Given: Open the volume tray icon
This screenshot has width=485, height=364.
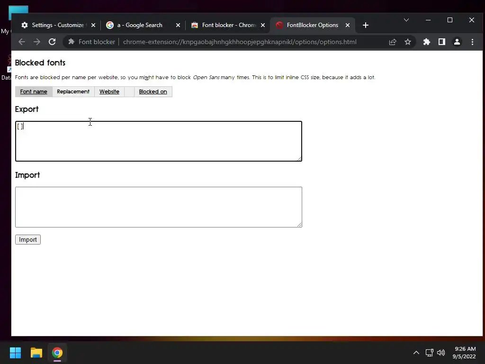Looking at the screenshot, I should coord(441,353).
